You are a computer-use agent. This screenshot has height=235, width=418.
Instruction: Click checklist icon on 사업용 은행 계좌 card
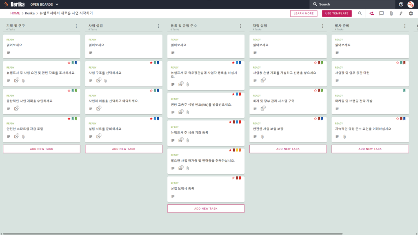[263, 80]
